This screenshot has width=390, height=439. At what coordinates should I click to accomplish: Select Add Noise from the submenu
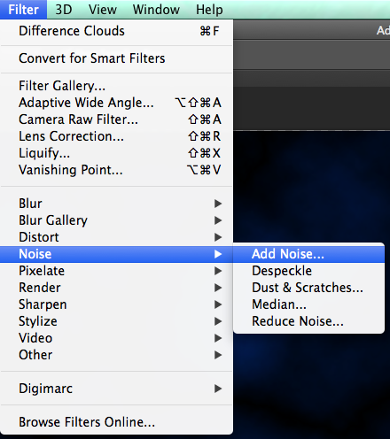point(308,254)
